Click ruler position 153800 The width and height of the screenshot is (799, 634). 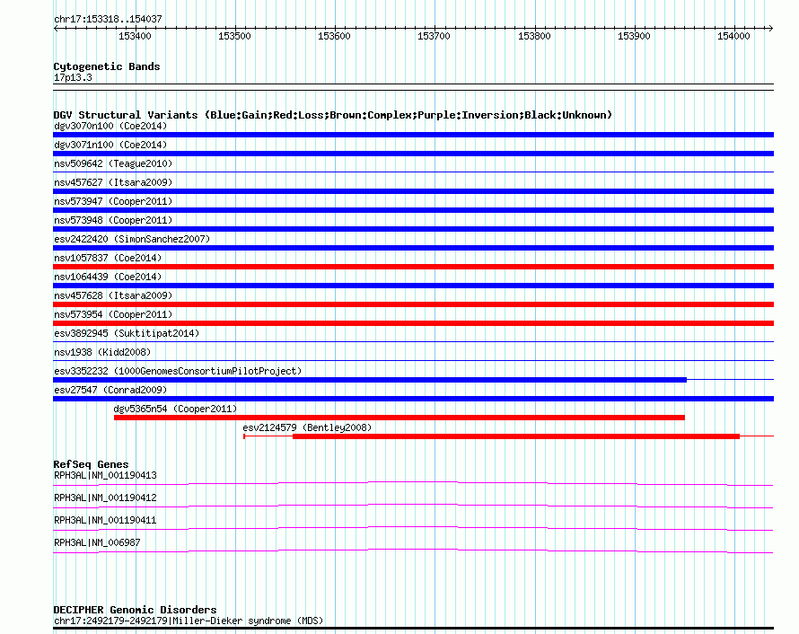click(534, 36)
